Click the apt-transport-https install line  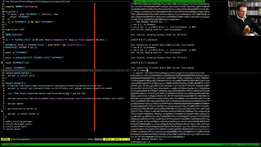[60, 88]
